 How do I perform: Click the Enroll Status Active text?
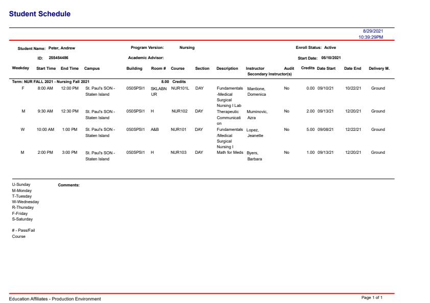316,48
